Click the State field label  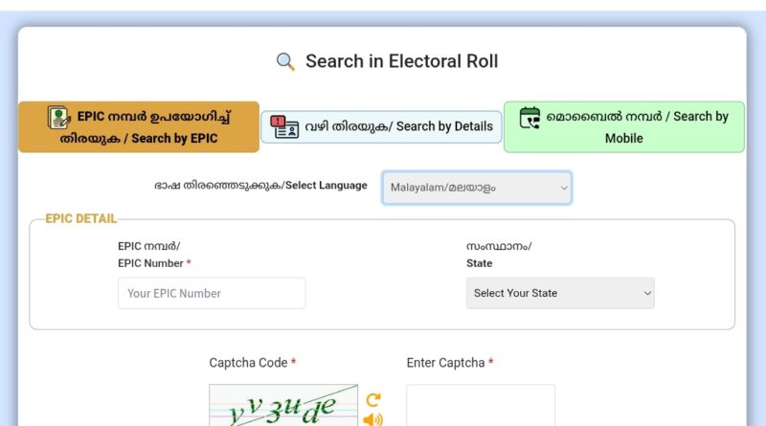480,263
